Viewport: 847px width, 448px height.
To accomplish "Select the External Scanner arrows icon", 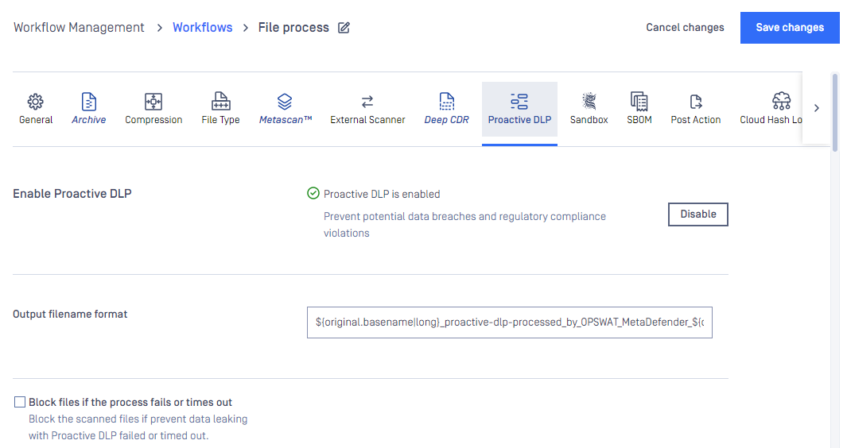I will click(x=367, y=102).
